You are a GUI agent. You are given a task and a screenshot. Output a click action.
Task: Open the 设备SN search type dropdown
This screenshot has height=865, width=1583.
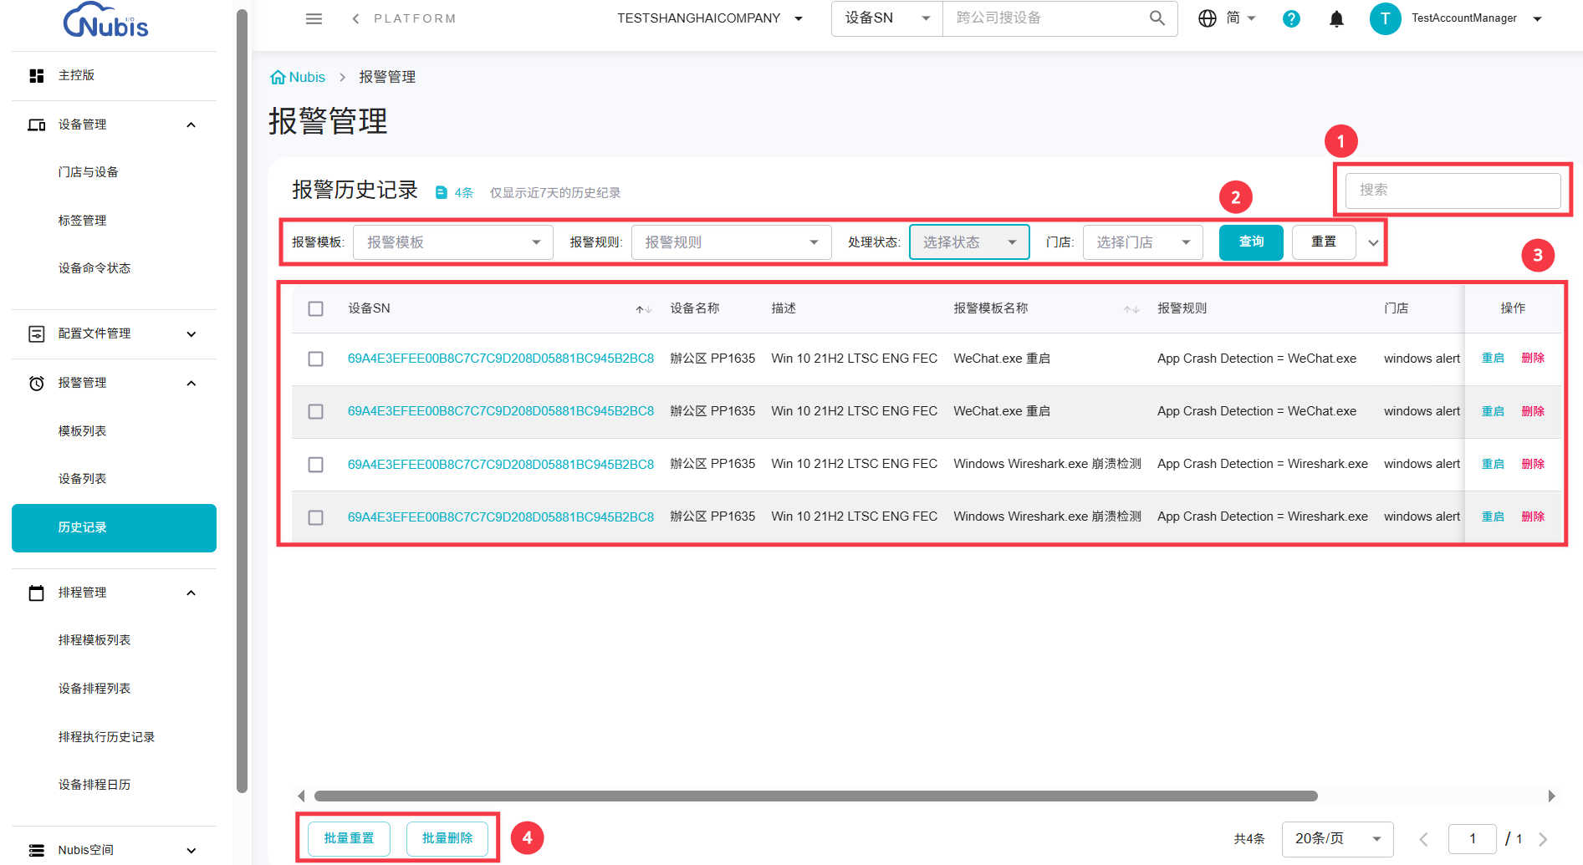click(887, 18)
